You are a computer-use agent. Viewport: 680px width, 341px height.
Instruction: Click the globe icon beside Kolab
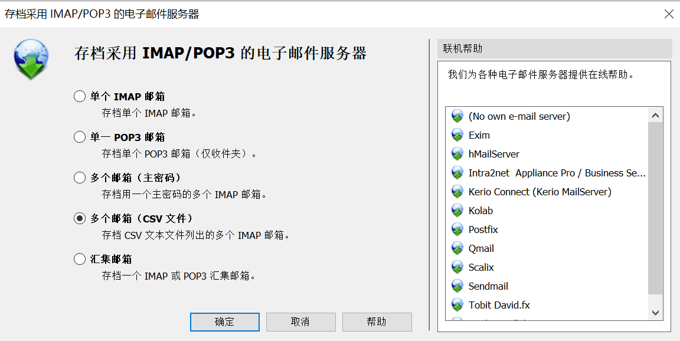457,211
